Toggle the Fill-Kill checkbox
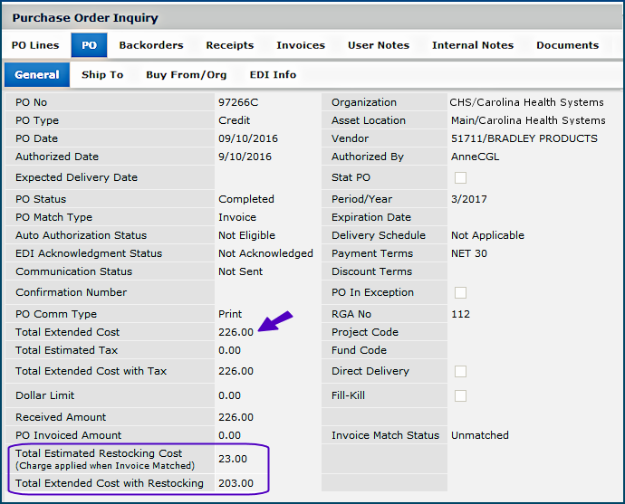 [460, 396]
